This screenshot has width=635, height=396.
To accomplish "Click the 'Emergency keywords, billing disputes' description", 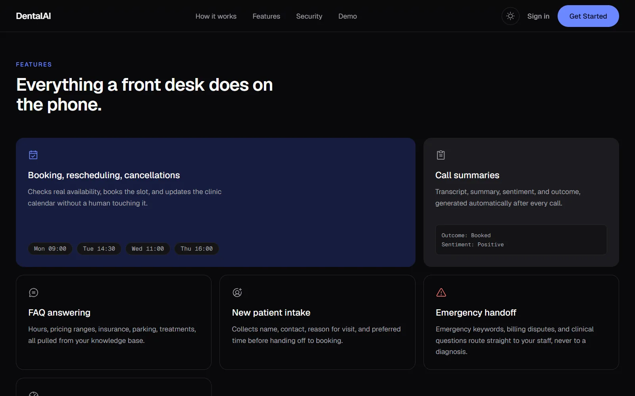I will (515, 340).
